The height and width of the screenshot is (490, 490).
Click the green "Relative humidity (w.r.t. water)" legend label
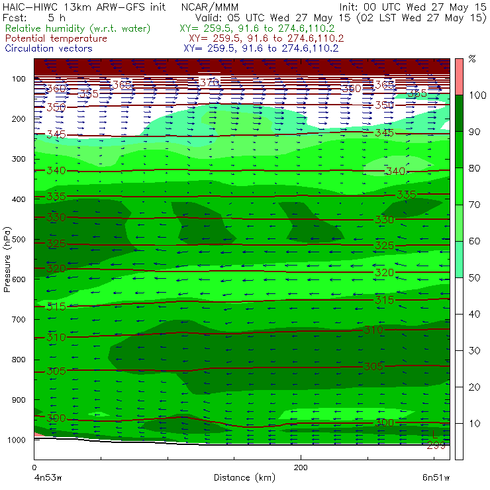tap(78, 28)
